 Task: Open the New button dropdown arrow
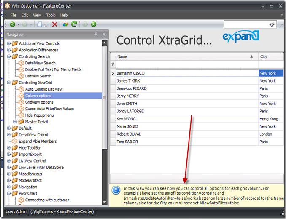pyautogui.click(x=46, y=24)
